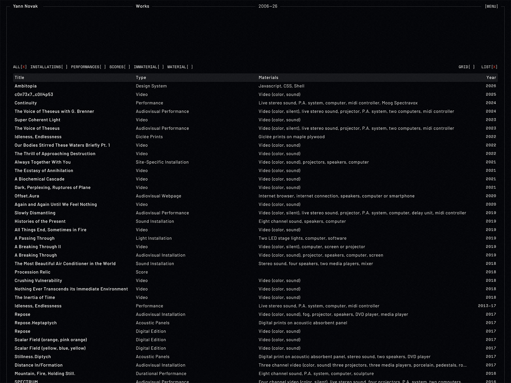This screenshot has width=511, height=383.
Task: Click the 2026 year cell
Action: tap(491, 86)
